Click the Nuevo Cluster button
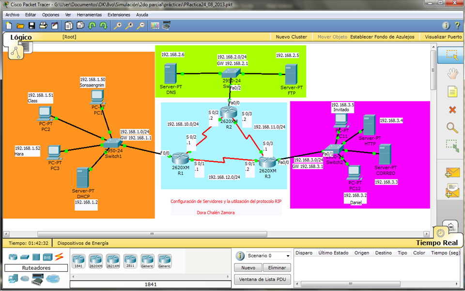The image size is (465, 291). 291,37
